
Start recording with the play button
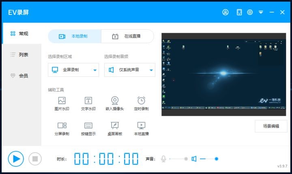tap(16, 159)
